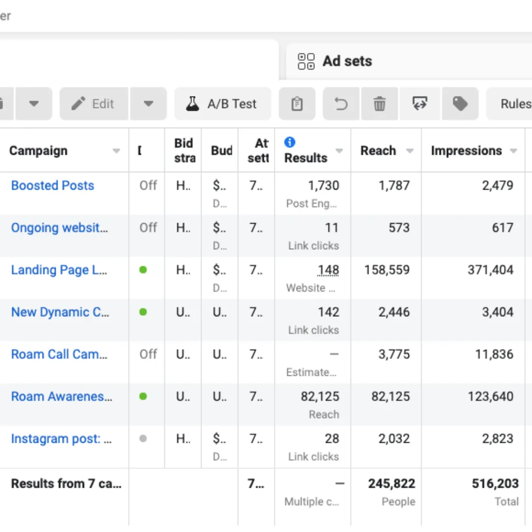Click the Rules button
532x532 pixels.
(x=515, y=103)
